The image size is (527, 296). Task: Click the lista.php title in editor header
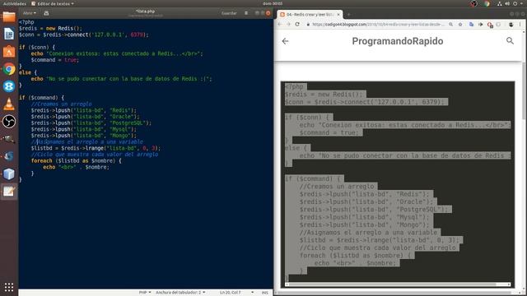[146, 12]
